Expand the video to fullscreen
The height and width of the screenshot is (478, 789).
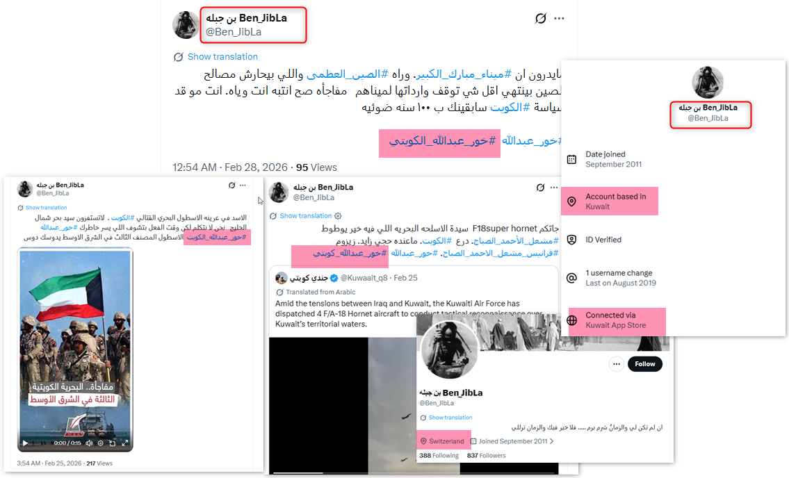click(x=125, y=443)
